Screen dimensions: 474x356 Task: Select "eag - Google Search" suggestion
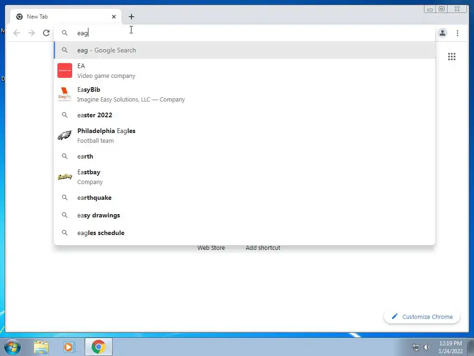pos(244,50)
